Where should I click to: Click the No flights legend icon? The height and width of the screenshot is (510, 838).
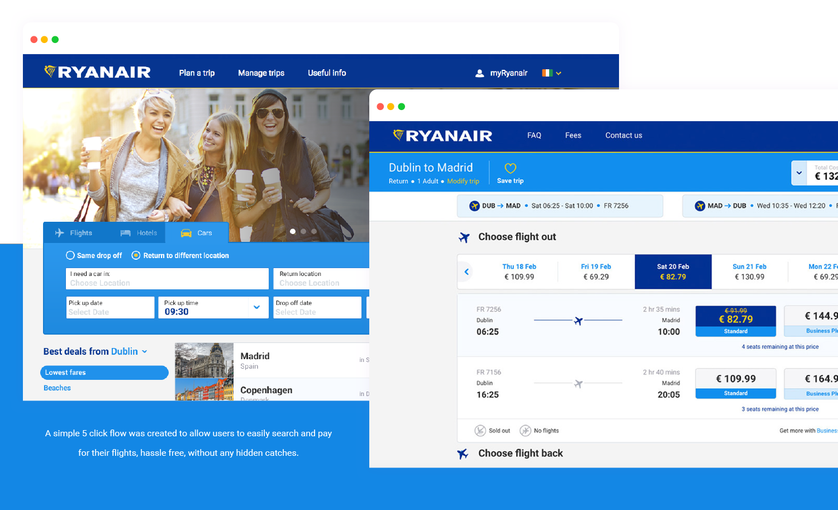point(525,431)
